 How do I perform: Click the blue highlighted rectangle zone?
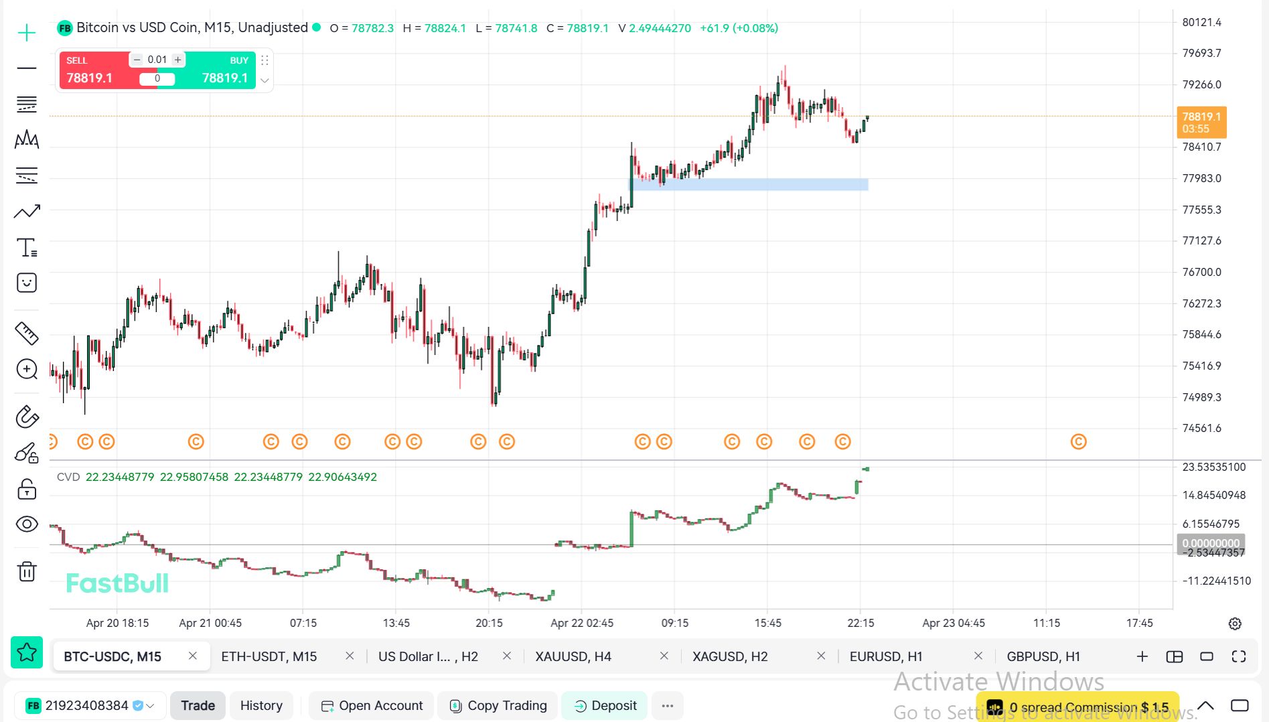coord(749,184)
